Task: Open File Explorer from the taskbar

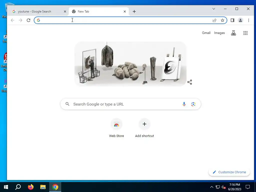Action: pos(43,187)
